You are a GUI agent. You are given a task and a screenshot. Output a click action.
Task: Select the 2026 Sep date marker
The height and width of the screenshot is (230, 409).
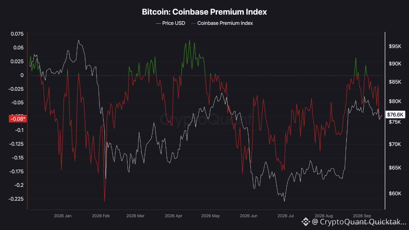point(362,216)
